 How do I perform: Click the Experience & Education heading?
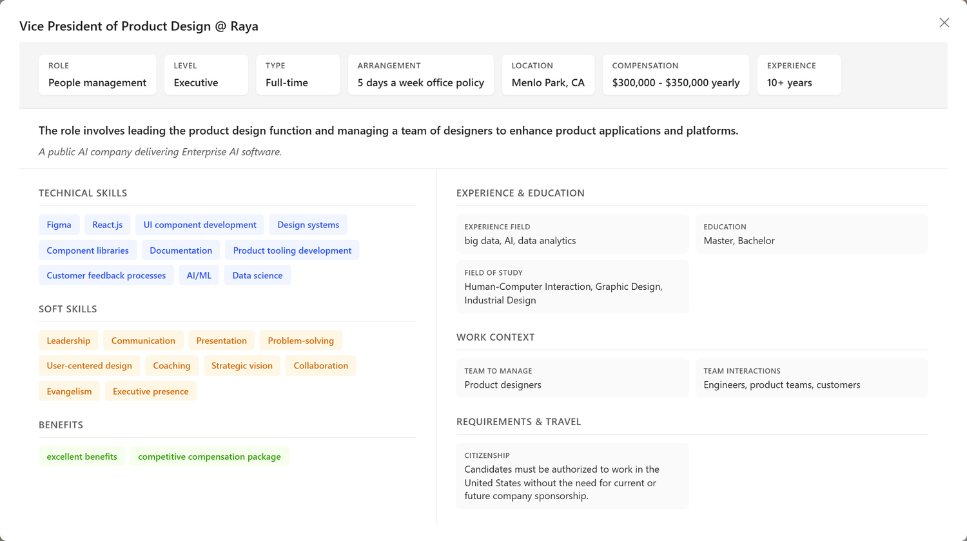pyautogui.click(x=520, y=193)
